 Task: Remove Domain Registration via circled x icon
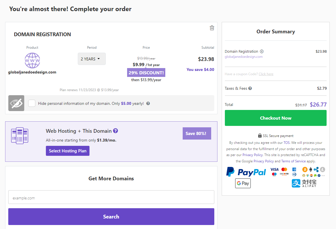point(262,52)
